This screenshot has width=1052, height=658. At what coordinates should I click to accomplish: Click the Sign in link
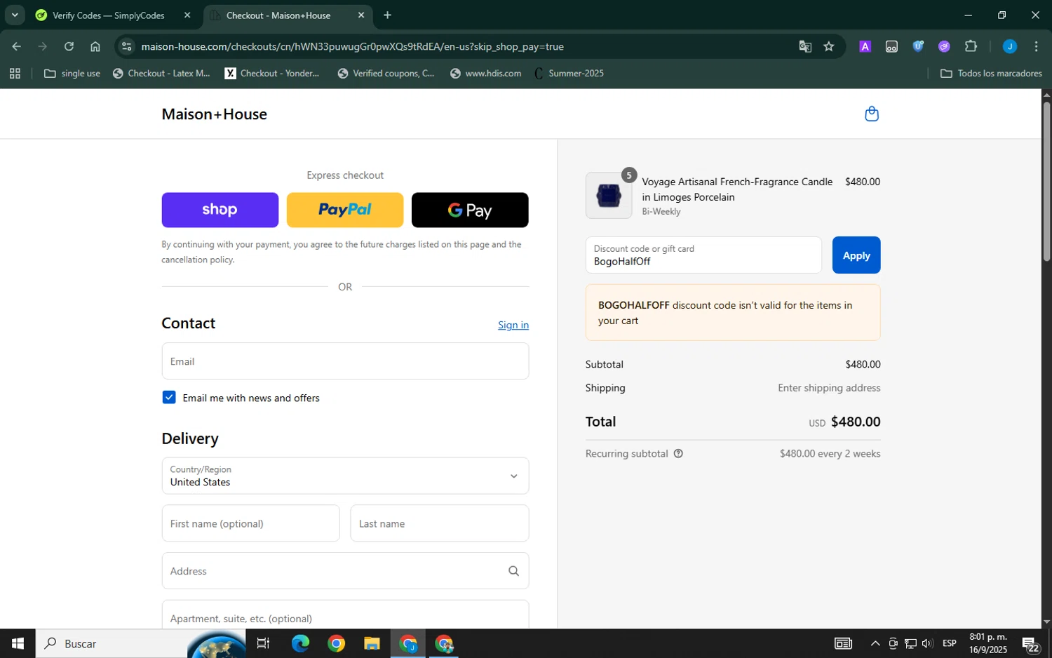coord(513,325)
